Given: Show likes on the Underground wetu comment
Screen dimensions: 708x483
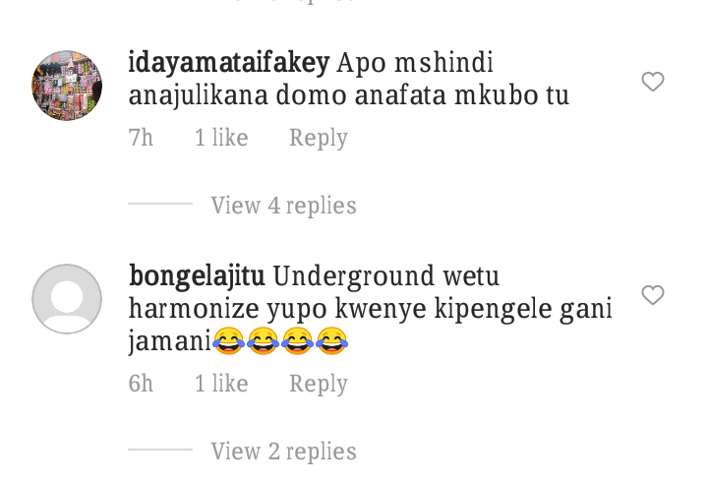Looking at the screenshot, I should [x=221, y=383].
